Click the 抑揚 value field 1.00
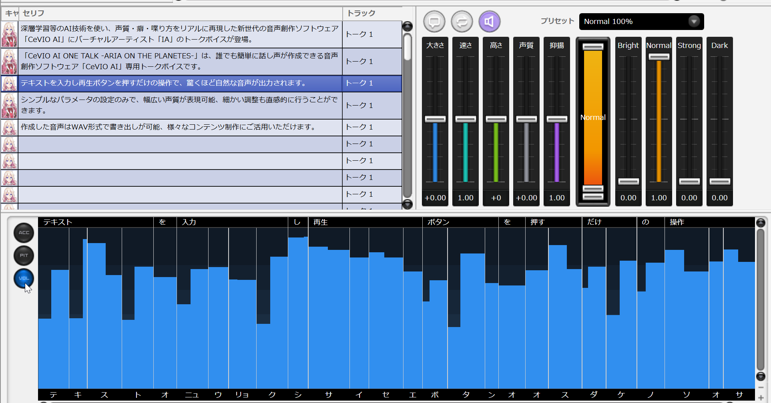Viewport: 771px width, 403px height. coord(557,198)
